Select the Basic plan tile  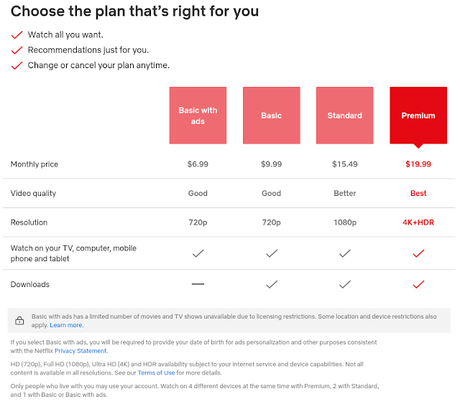272,115
